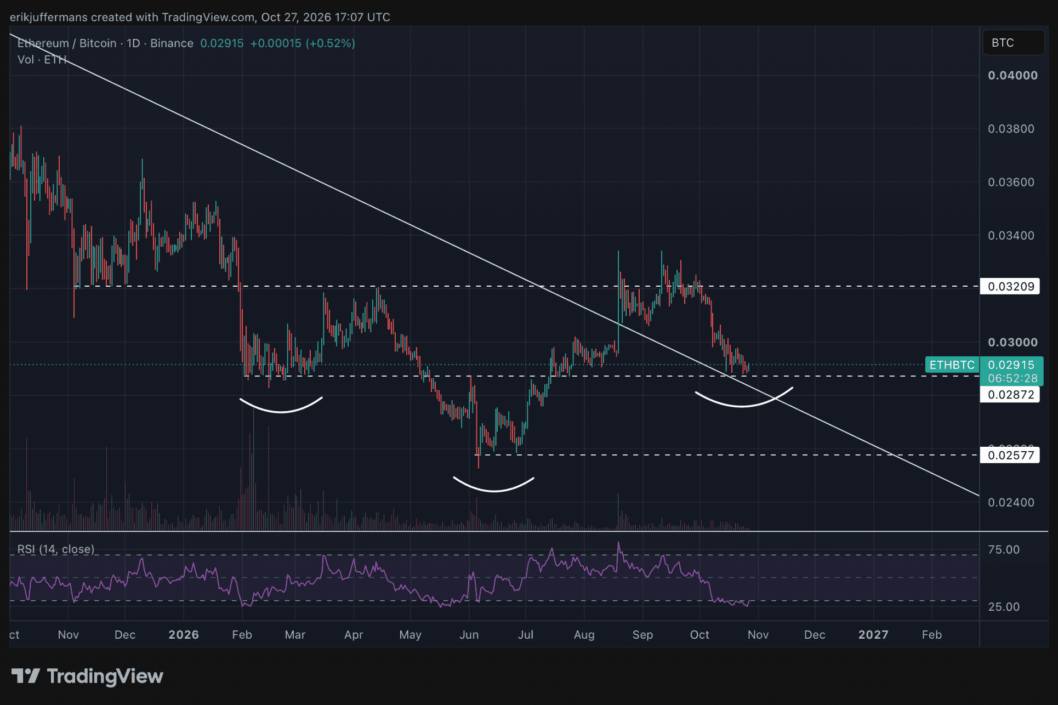Click the header price value 0.02915
The image size is (1058, 705).
pyautogui.click(x=222, y=43)
